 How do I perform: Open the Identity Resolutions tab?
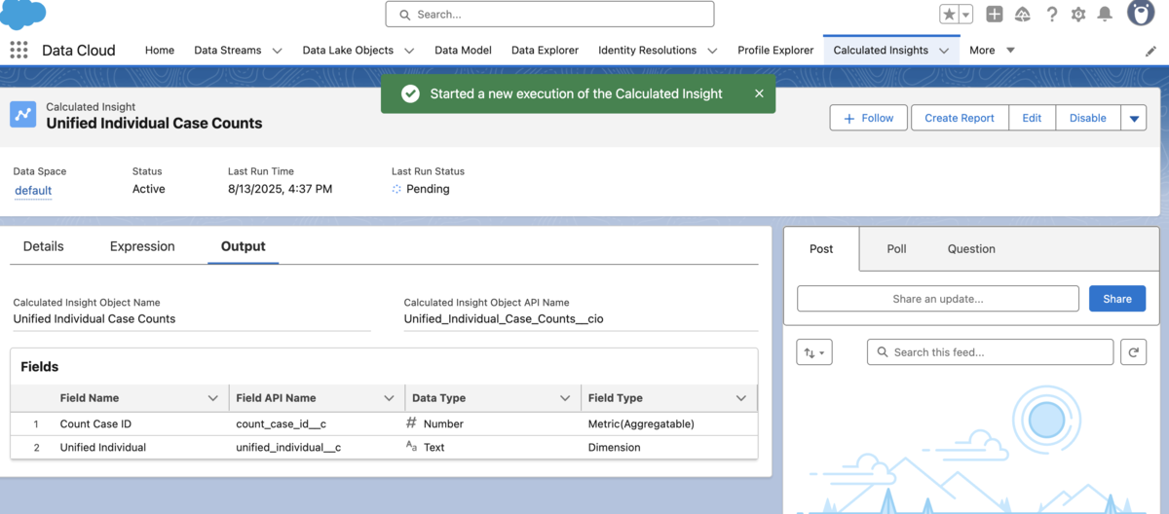pos(647,51)
